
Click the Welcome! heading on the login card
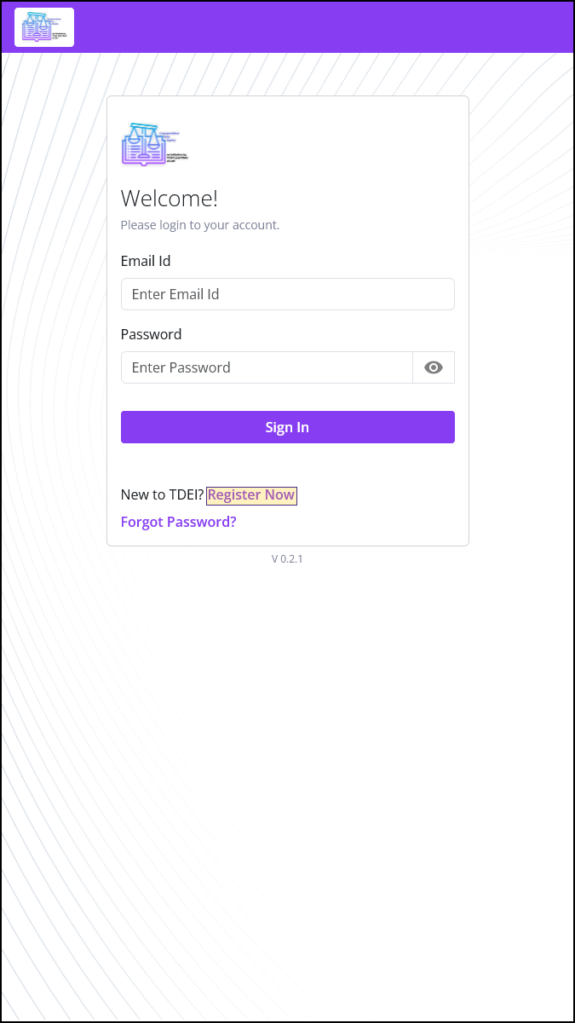169,198
